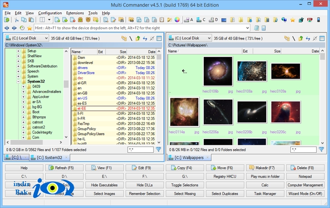The image size is (330, 208).
Task: Expand the AppLocker tree node
Action: click(23, 97)
